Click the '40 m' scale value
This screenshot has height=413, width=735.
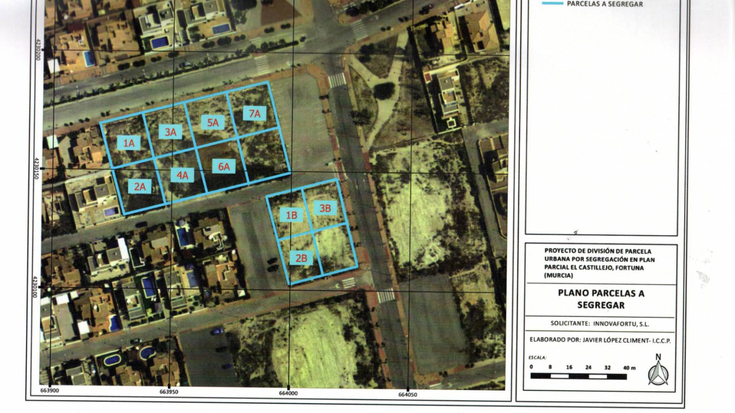(629, 368)
